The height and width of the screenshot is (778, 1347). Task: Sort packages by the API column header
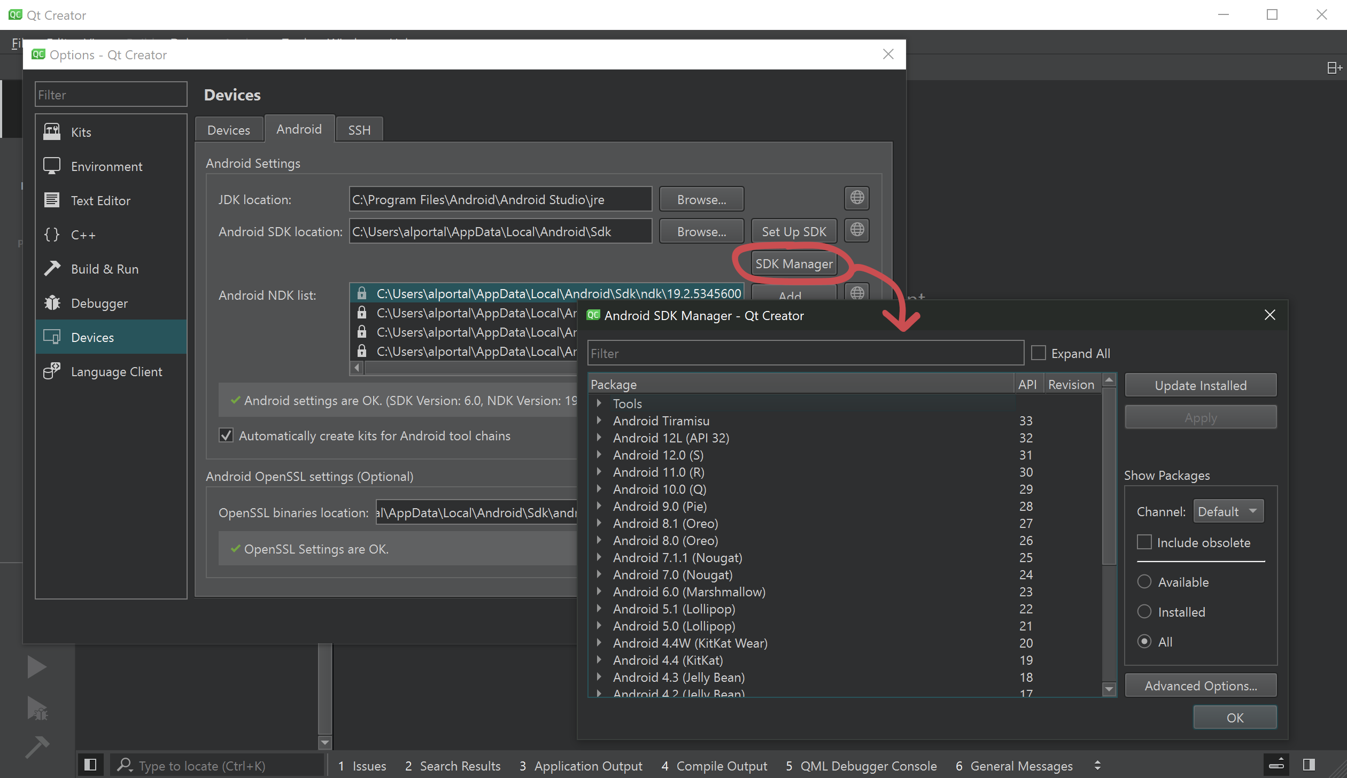point(1028,384)
